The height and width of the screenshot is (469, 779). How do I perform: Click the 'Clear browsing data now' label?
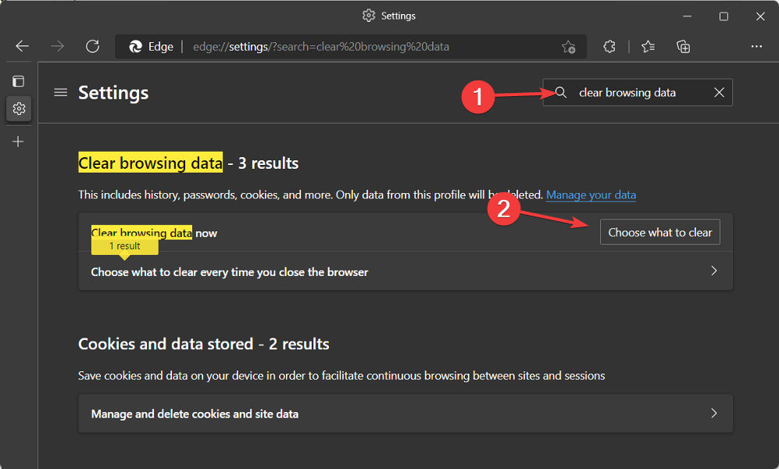tap(154, 233)
